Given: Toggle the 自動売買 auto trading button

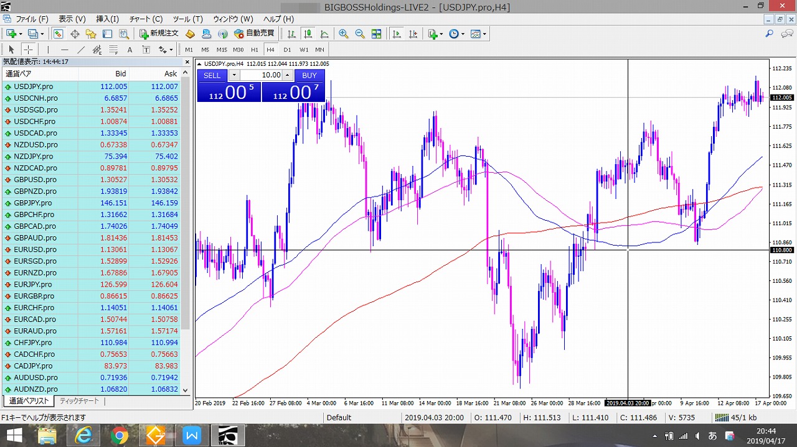Looking at the screenshot, I should 254,34.
